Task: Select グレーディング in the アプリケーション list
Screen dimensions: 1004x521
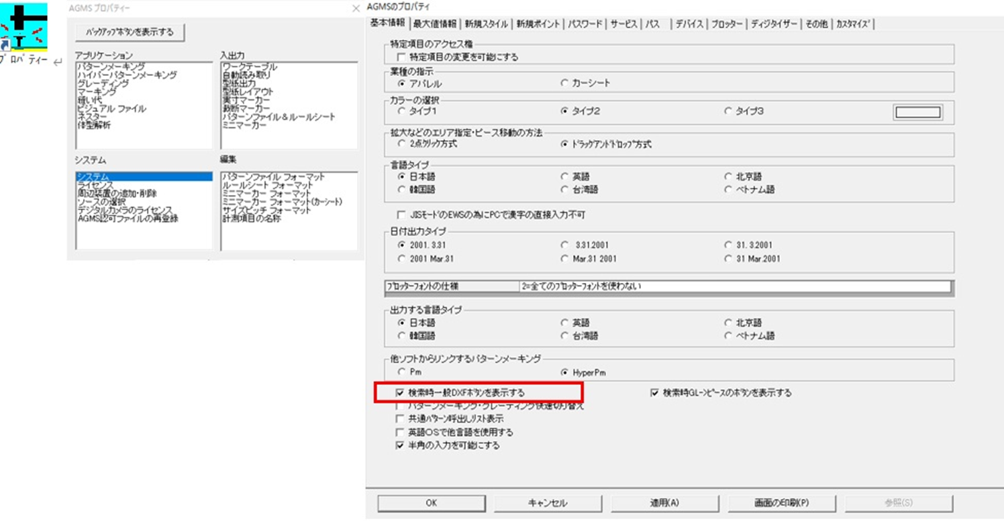Action: [103, 83]
